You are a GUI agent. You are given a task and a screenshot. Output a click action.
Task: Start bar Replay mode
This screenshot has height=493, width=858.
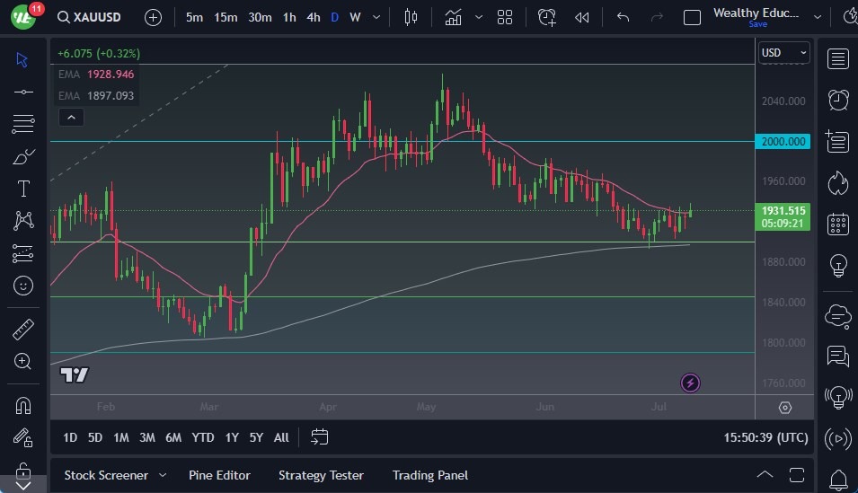(581, 17)
